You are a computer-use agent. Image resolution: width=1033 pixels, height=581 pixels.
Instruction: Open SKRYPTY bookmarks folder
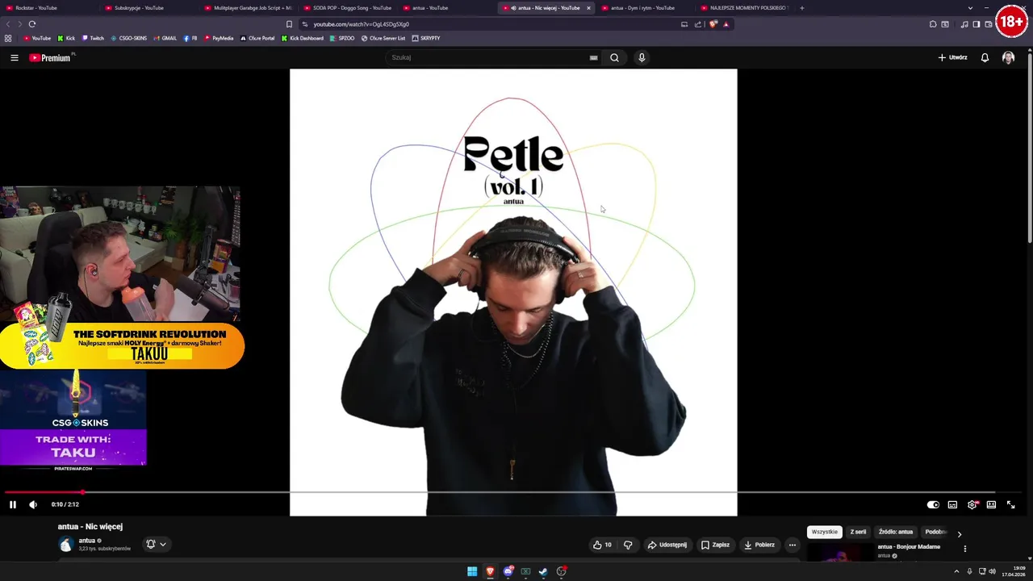pos(426,38)
